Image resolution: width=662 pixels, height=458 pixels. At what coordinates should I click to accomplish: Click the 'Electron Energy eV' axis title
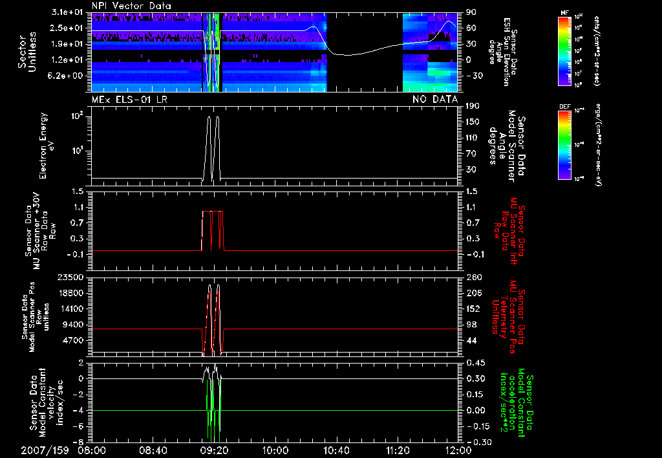[47, 146]
